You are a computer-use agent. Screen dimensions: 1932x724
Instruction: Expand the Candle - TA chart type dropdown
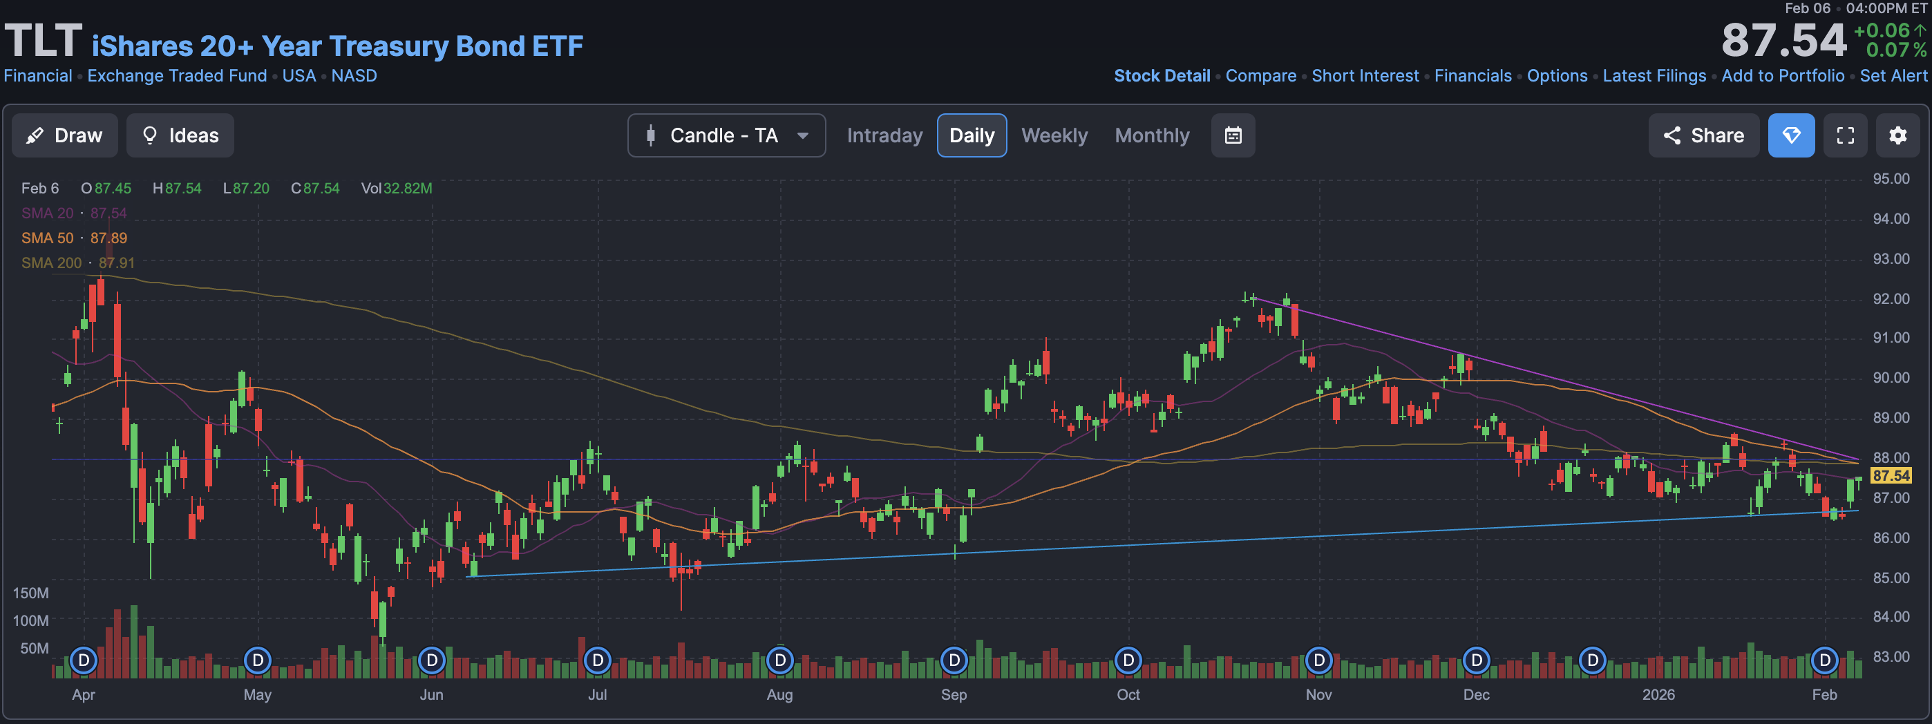726,135
